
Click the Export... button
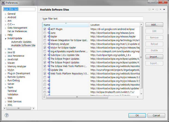[154, 63]
